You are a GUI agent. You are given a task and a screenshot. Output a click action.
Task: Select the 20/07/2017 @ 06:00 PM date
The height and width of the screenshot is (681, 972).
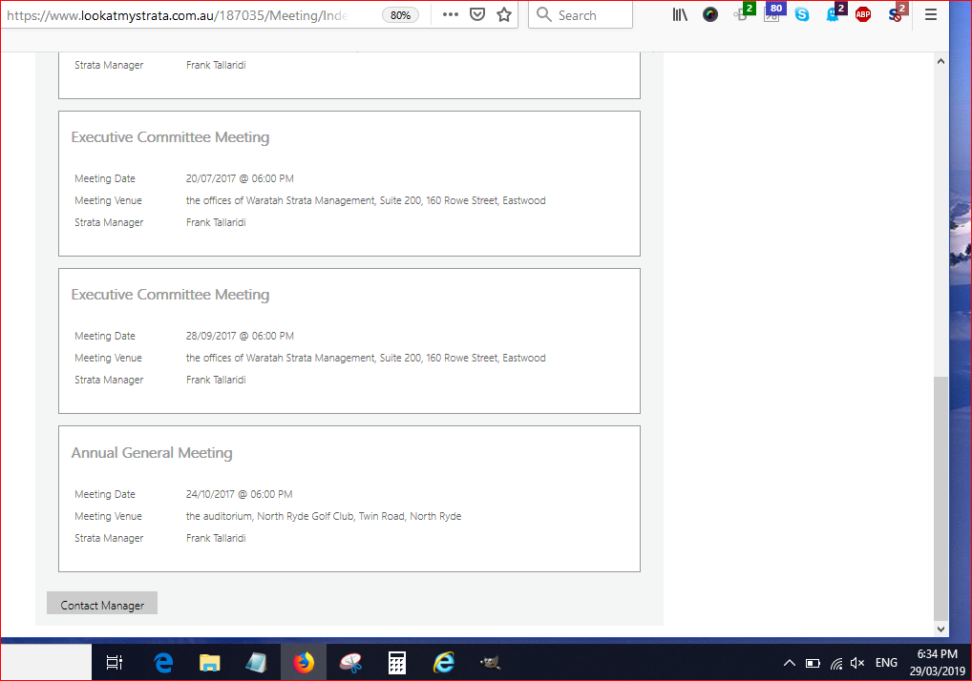240,178
